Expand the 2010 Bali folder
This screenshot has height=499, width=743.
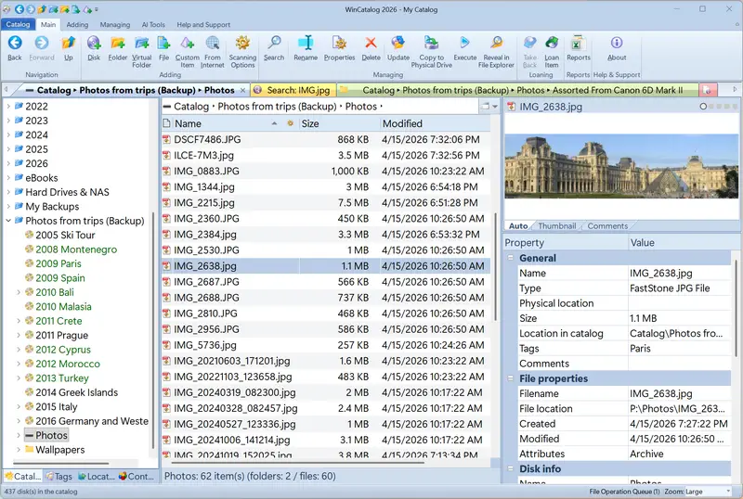point(19,292)
